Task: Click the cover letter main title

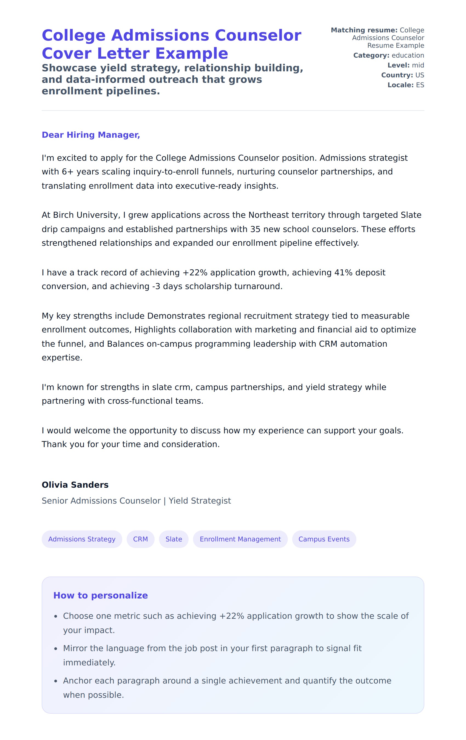Action: 171,44
